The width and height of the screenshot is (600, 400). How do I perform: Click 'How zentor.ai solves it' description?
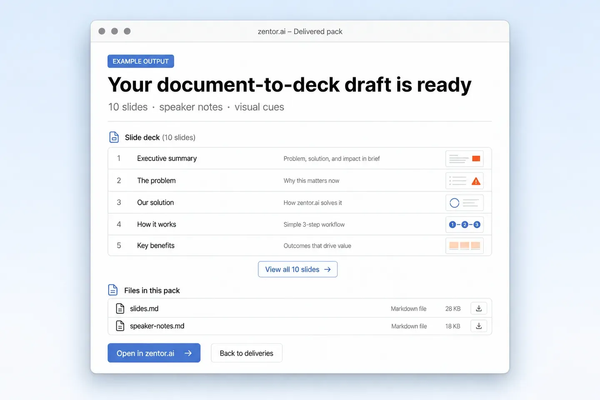coord(312,203)
